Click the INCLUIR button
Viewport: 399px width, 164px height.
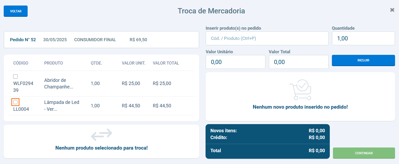coord(363,60)
